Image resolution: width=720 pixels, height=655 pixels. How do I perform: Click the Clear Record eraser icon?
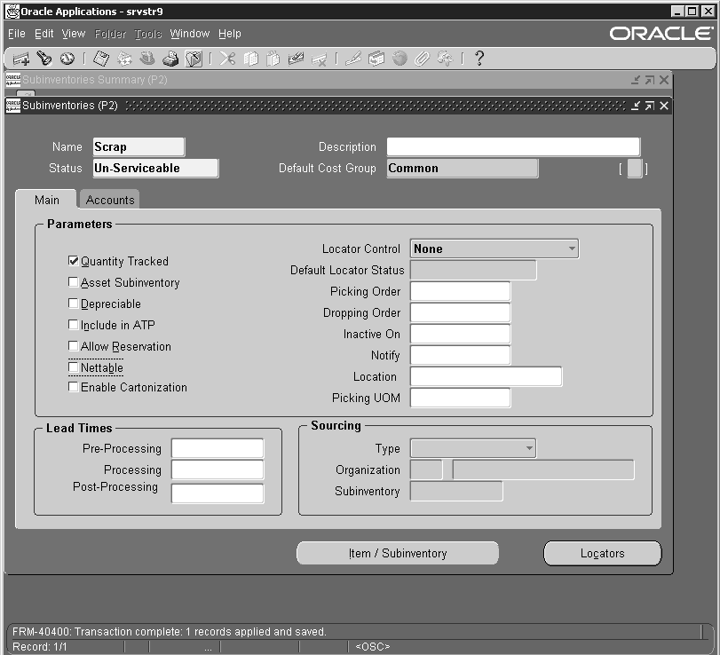297,59
